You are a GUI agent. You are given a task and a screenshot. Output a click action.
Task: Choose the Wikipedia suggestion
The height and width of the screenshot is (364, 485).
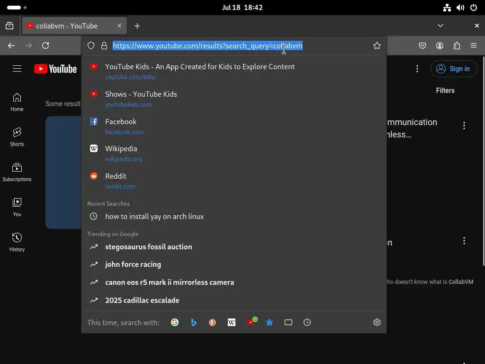pos(234,153)
